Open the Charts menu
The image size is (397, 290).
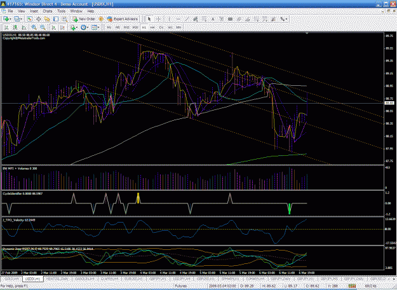point(48,11)
